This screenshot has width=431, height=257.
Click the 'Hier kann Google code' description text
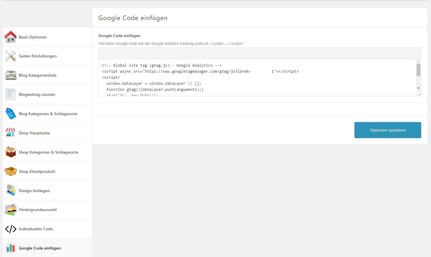171,44
